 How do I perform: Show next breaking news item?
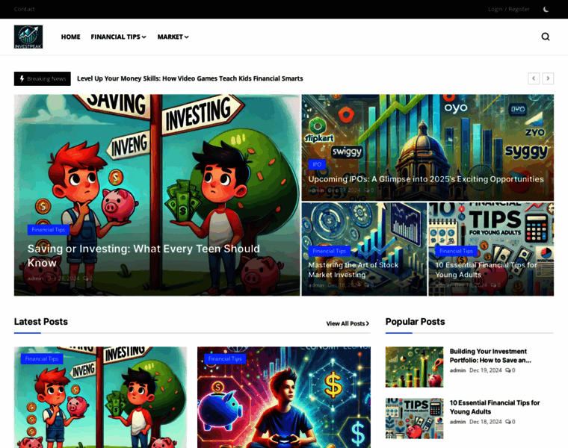click(548, 78)
